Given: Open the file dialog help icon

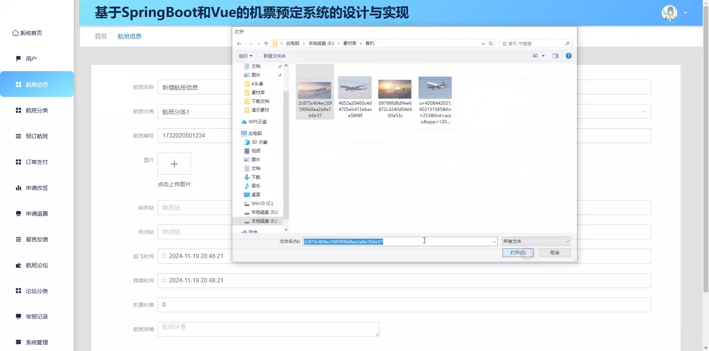Looking at the screenshot, I should [569, 56].
